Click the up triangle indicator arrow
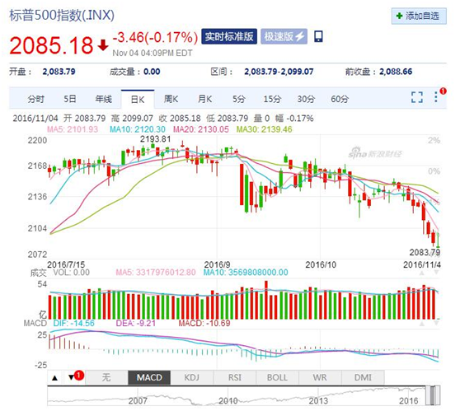 [x=55, y=377]
